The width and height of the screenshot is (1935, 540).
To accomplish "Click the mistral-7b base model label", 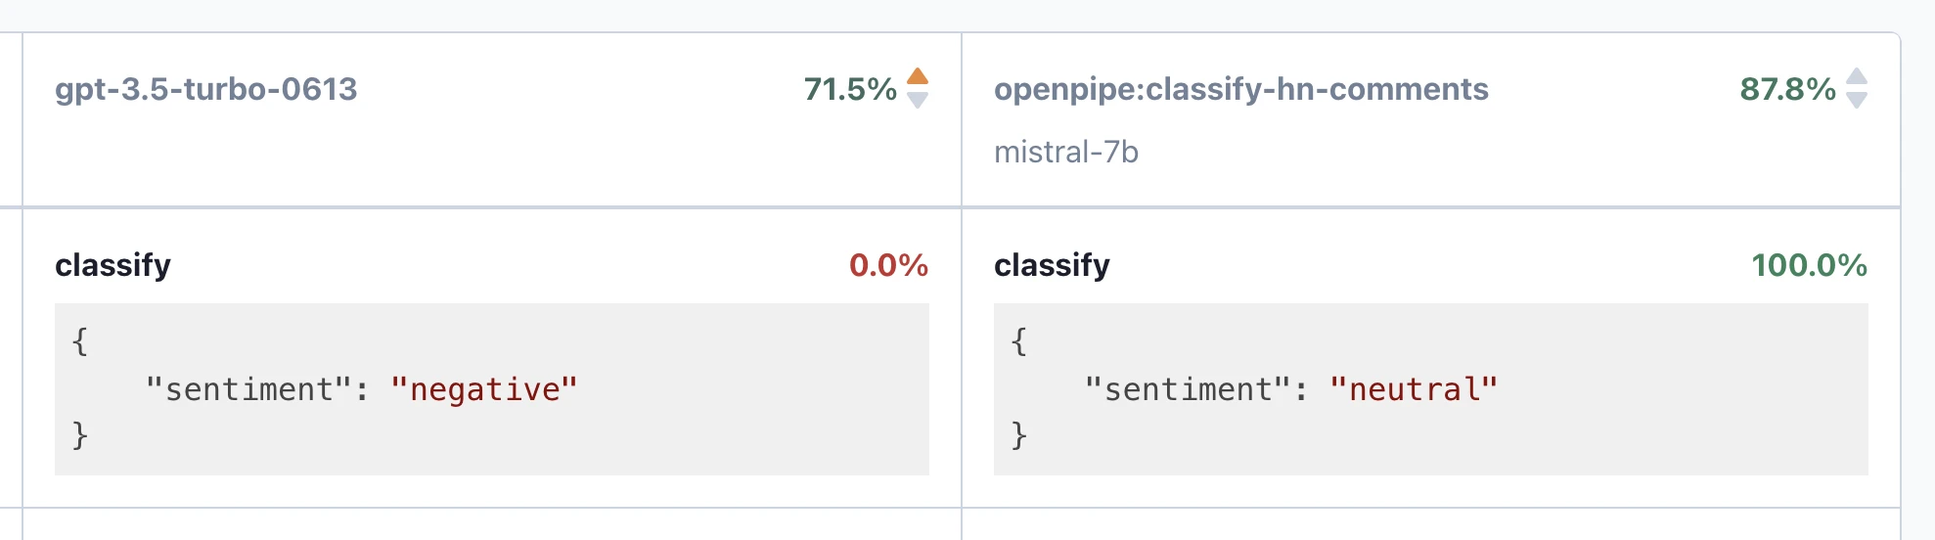I will coord(1065,153).
